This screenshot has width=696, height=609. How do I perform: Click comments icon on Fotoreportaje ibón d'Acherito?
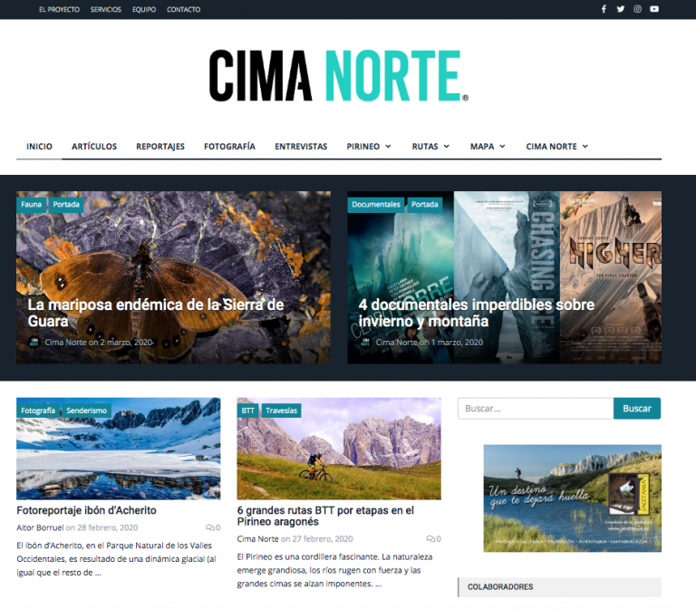coord(212,527)
